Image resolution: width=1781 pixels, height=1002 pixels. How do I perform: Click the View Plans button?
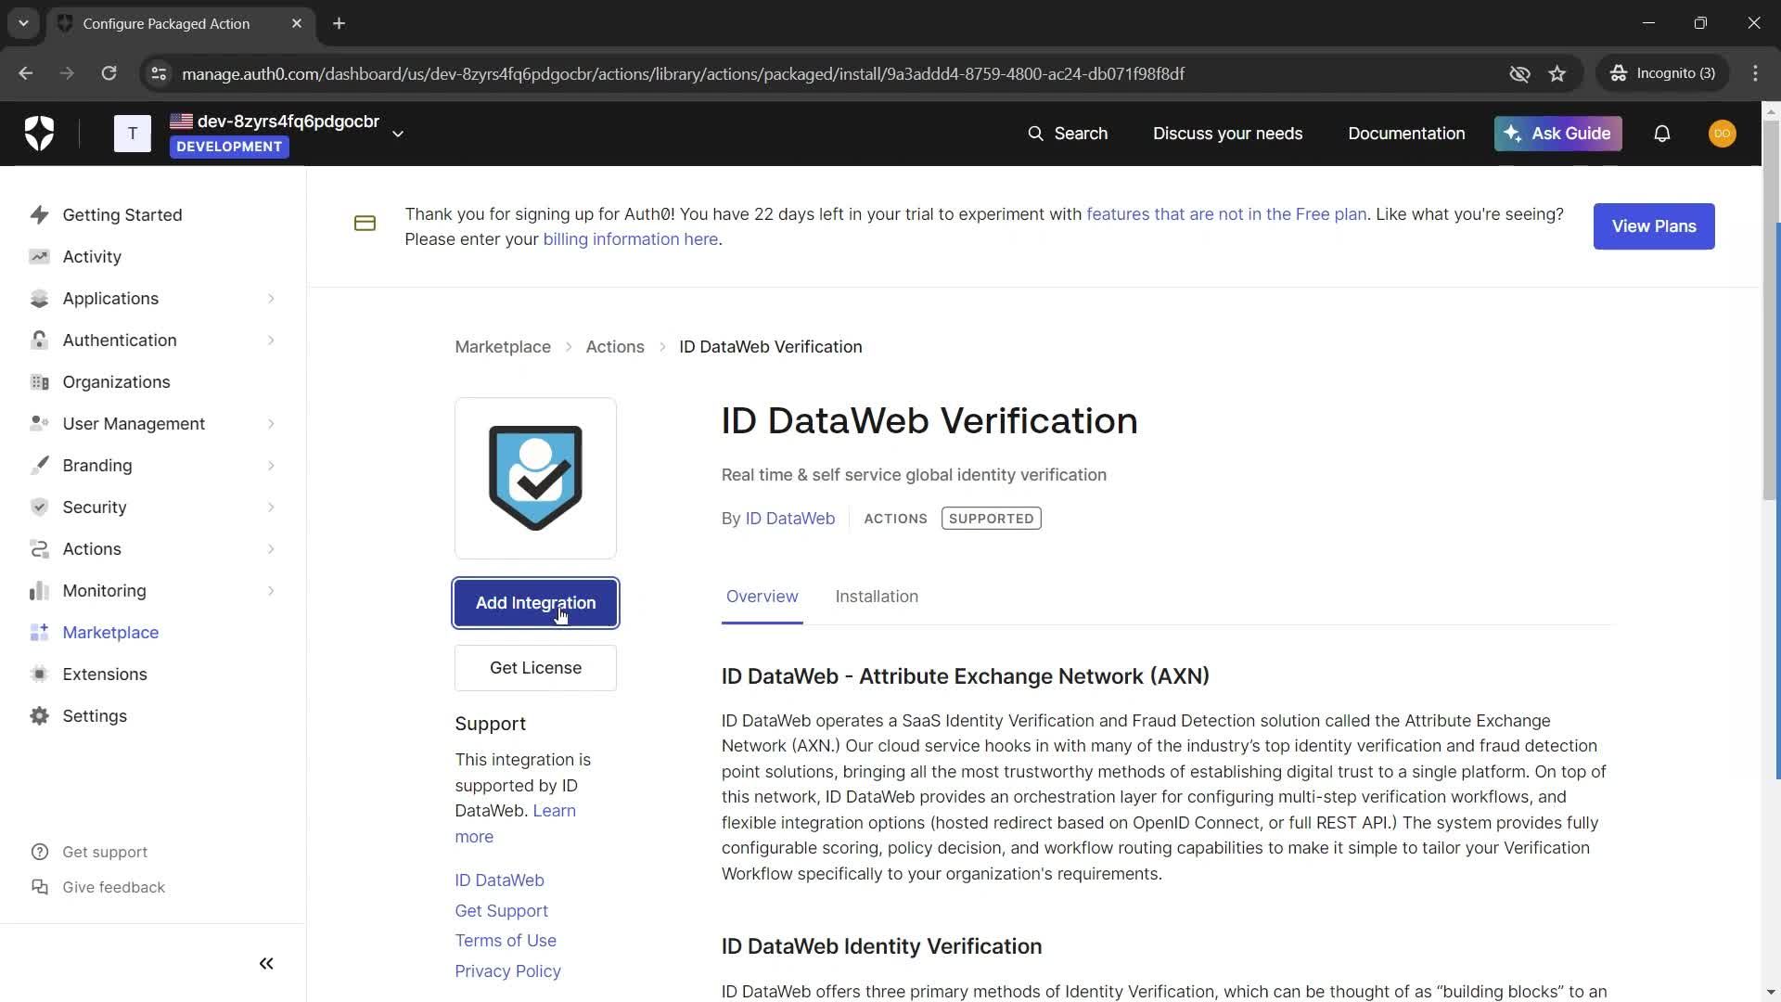click(x=1653, y=226)
